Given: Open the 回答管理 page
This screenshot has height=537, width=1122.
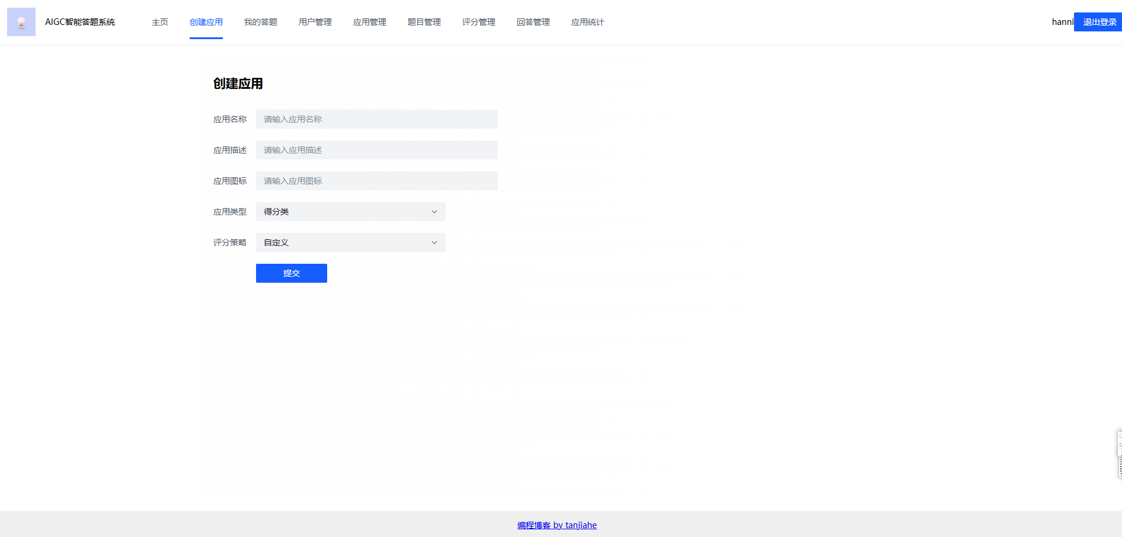Looking at the screenshot, I should (x=533, y=22).
